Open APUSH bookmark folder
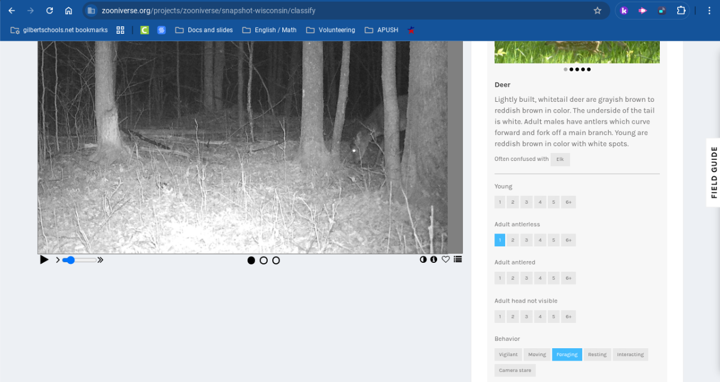The image size is (720, 382). 381,30
